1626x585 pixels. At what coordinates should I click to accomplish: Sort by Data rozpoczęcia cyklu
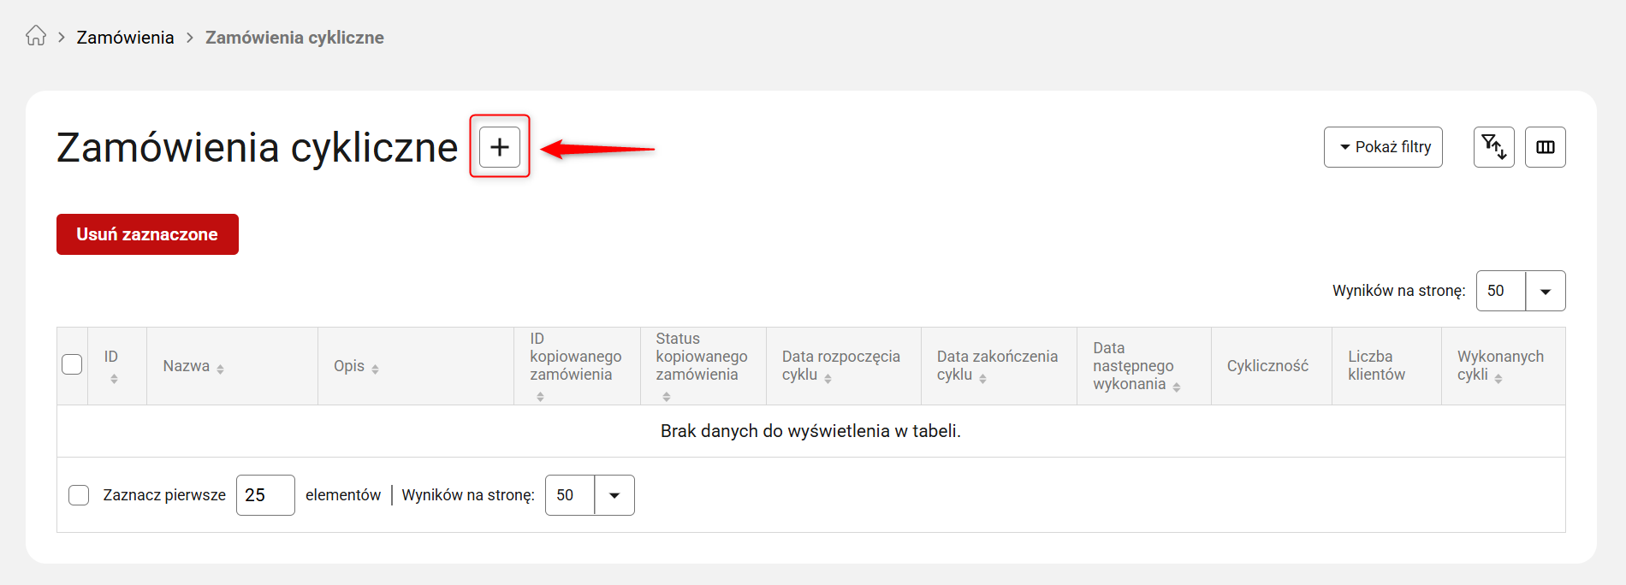click(828, 378)
